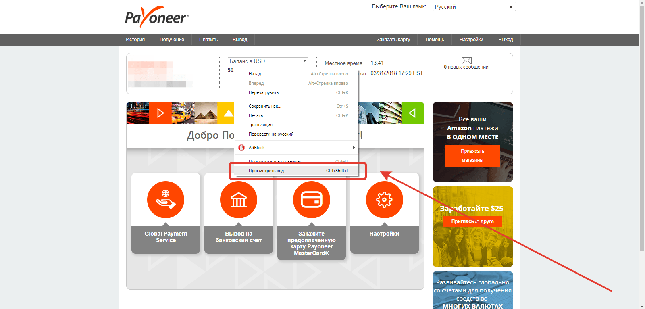Open Настройки in the top navigation bar
Screen dimensions: 645x309
[471, 40]
